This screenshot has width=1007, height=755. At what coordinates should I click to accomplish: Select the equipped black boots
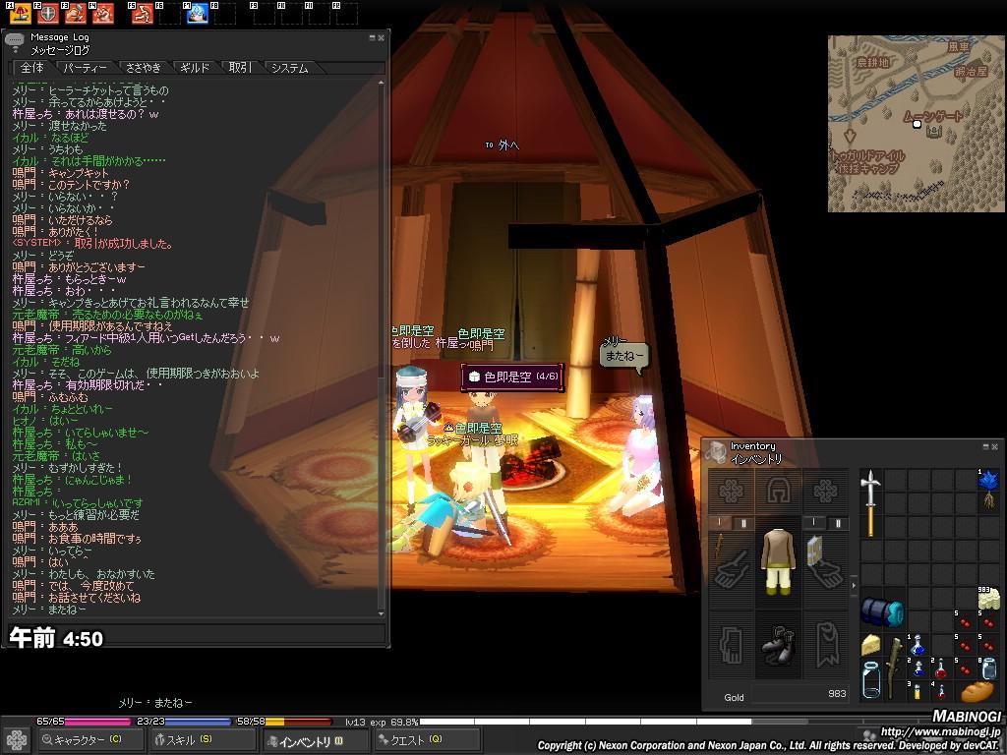pos(779,645)
